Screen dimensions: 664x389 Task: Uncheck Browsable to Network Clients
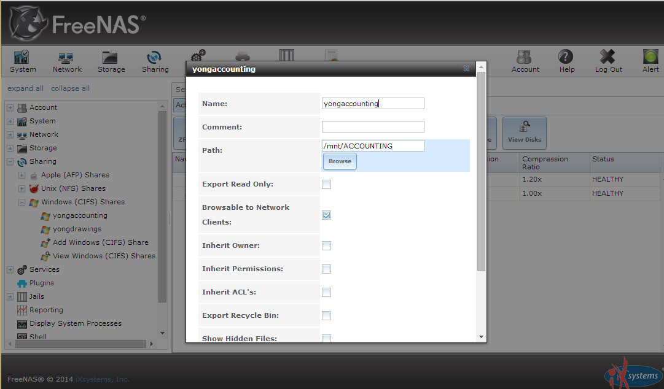tap(327, 215)
